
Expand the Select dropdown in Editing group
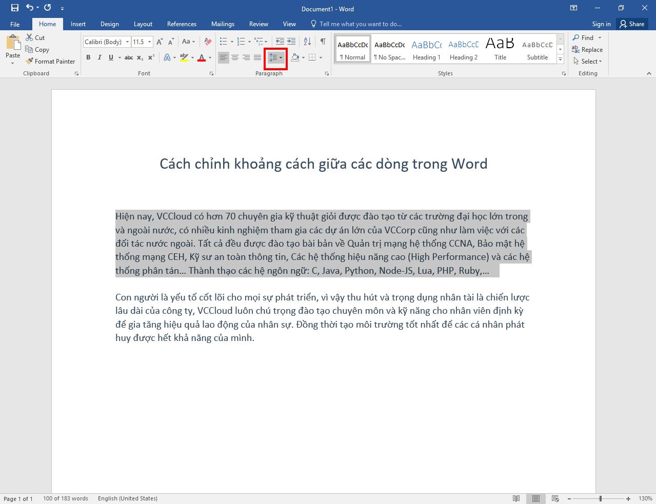(x=588, y=62)
